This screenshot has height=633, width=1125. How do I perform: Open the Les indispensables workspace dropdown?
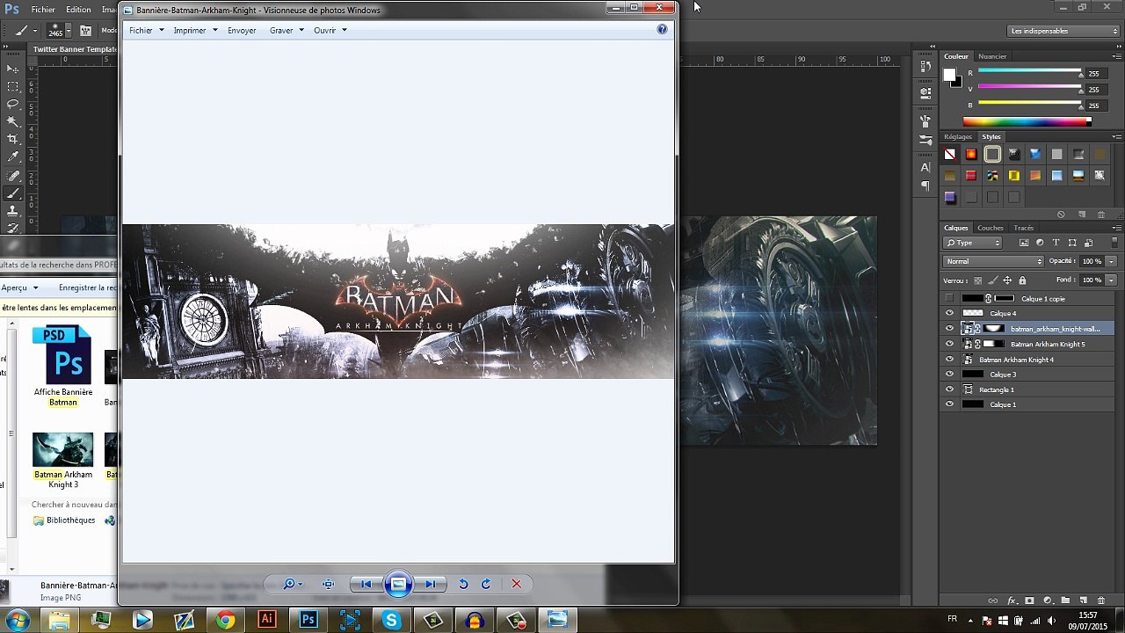(x=1063, y=31)
